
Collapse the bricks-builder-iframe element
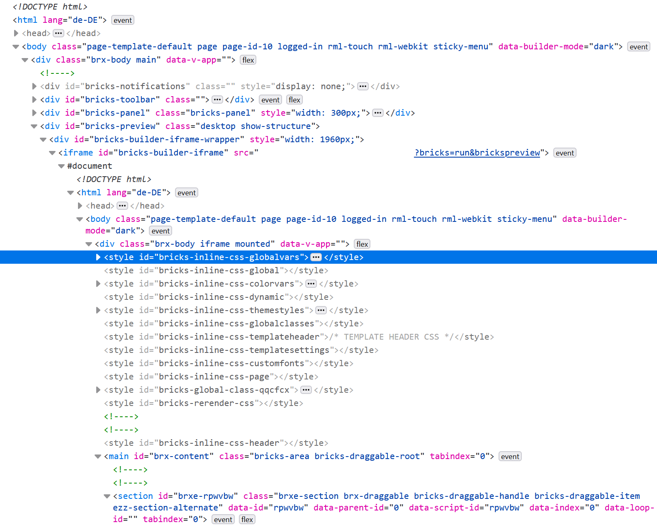53,153
